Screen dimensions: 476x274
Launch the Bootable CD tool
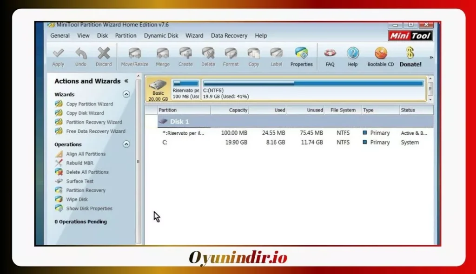[x=381, y=57]
